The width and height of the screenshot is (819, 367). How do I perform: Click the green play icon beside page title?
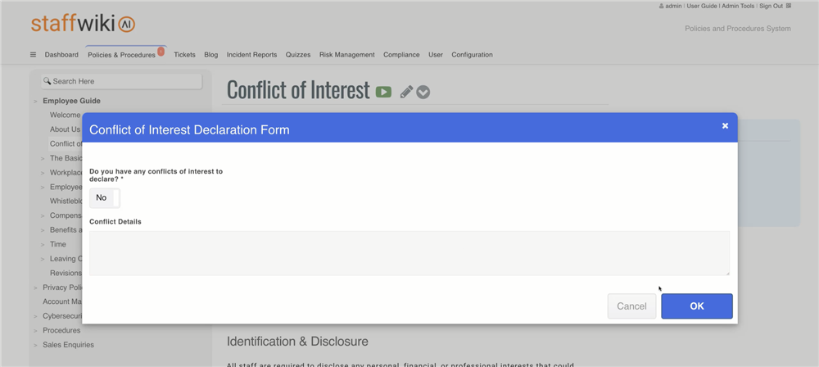point(383,92)
